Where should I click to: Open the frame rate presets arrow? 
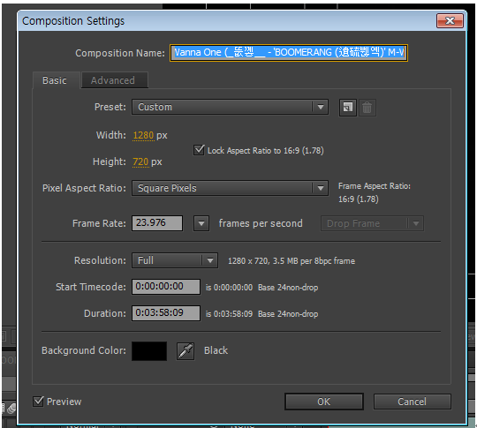tap(201, 224)
